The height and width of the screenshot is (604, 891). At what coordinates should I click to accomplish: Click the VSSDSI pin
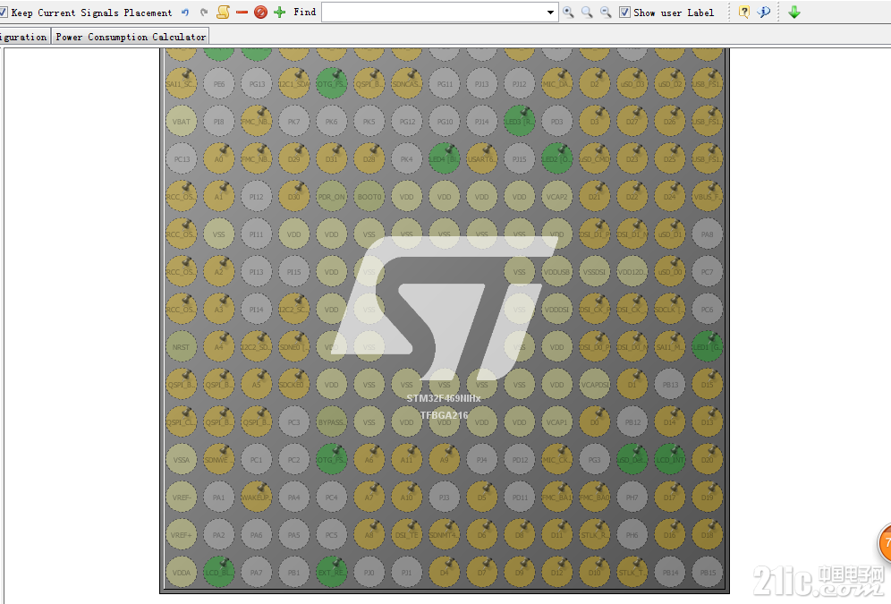point(594,272)
